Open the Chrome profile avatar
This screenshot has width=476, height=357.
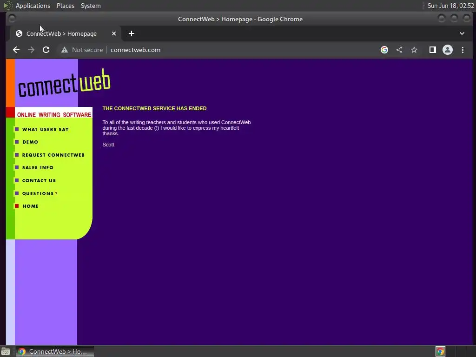[x=448, y=50]
